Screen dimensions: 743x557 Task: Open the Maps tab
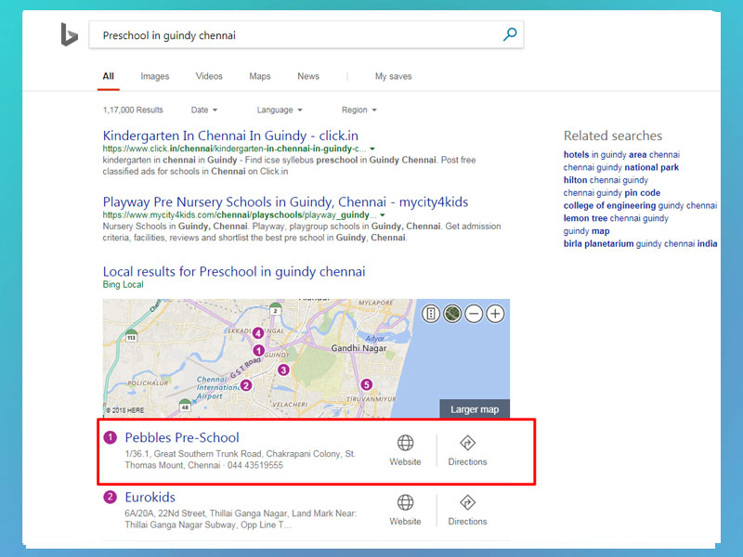click(x=260, y=76)
